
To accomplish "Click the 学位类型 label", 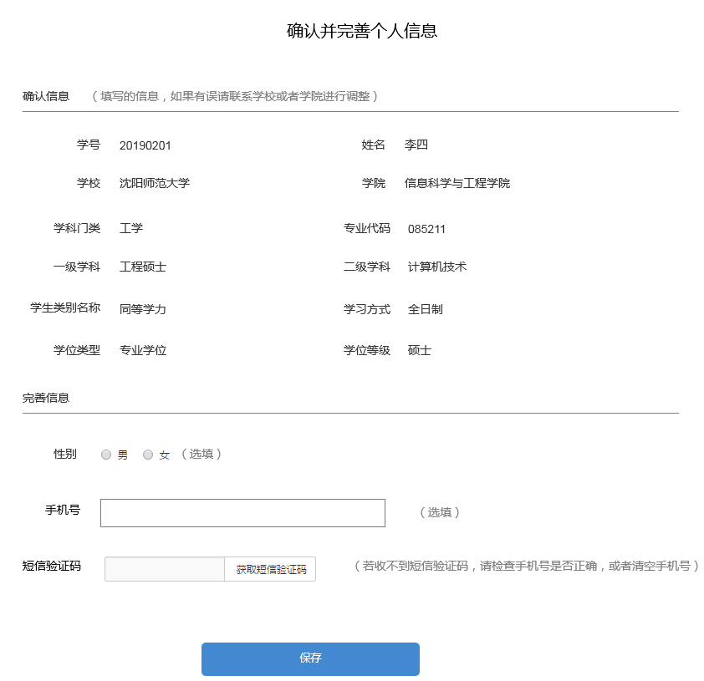I will click(x=77, y=350).
